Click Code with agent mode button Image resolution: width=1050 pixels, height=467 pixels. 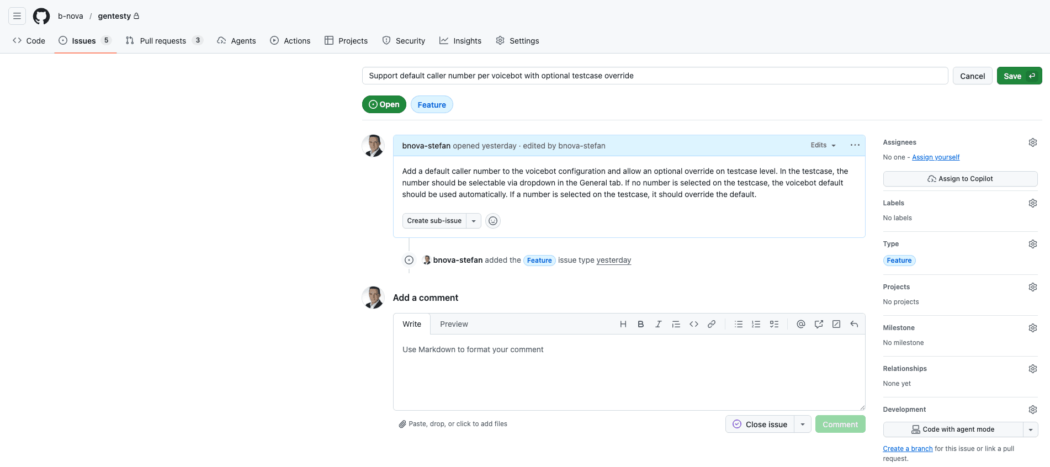click(953, 429)
